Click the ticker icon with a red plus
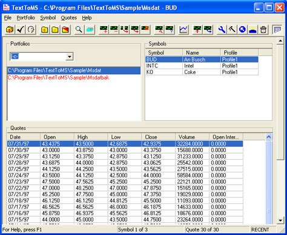The height and width of the screenshot is (235, 287). [104, 30]
